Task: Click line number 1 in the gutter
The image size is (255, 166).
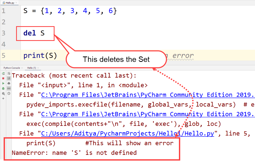Action: pyautogui.click(x=4, y=11)
